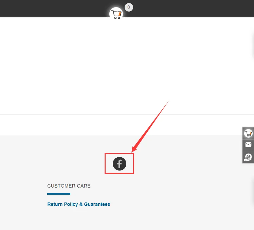Click the blue underline beneath Customer Care
This screenshot has width=254, height=230.
[59, 194]
